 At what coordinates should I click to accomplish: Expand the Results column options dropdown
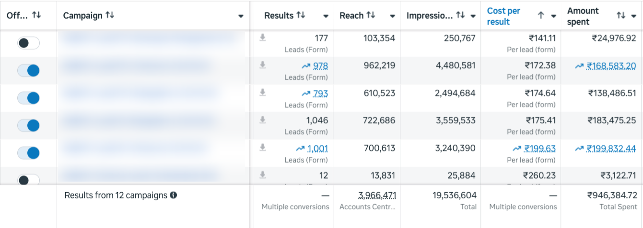[x=326, y=16]
